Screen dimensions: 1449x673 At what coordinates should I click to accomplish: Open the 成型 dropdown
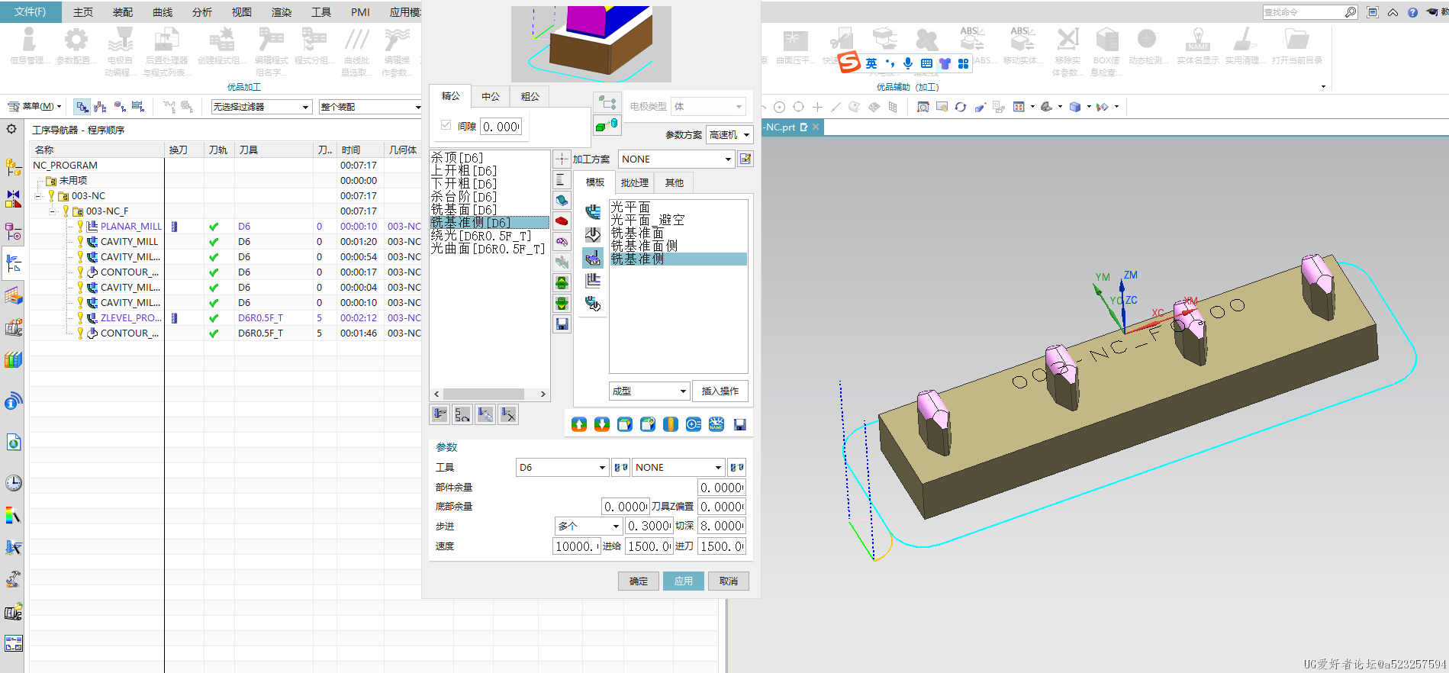click(x=649, y=391)
